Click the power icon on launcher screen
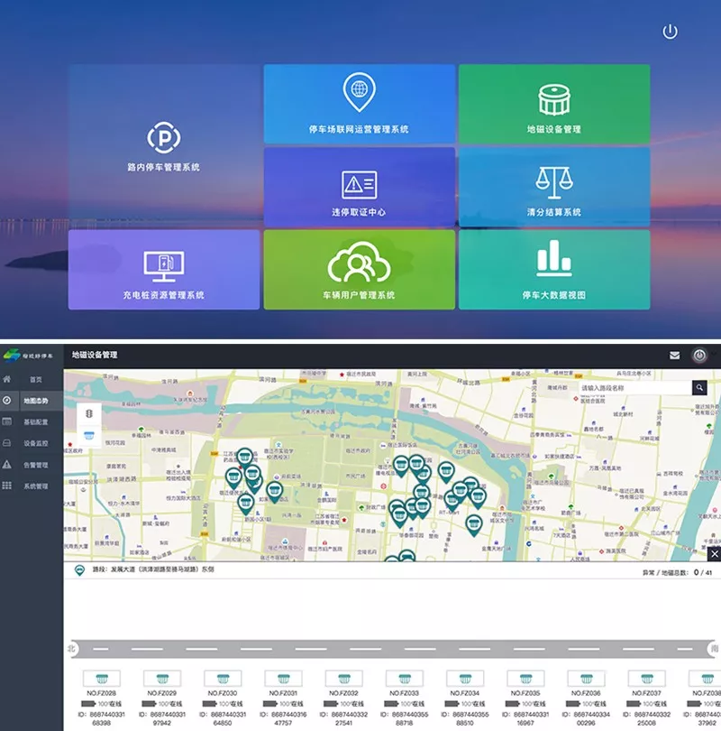Screen dimensions: 721x731 [670, 32]
